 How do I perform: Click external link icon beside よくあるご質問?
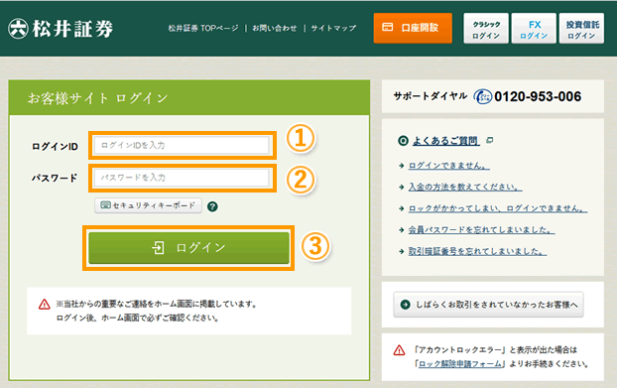[489, 140]
